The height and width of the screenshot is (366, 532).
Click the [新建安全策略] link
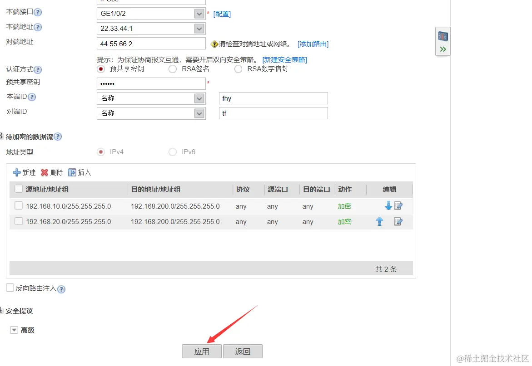(285, 60)
